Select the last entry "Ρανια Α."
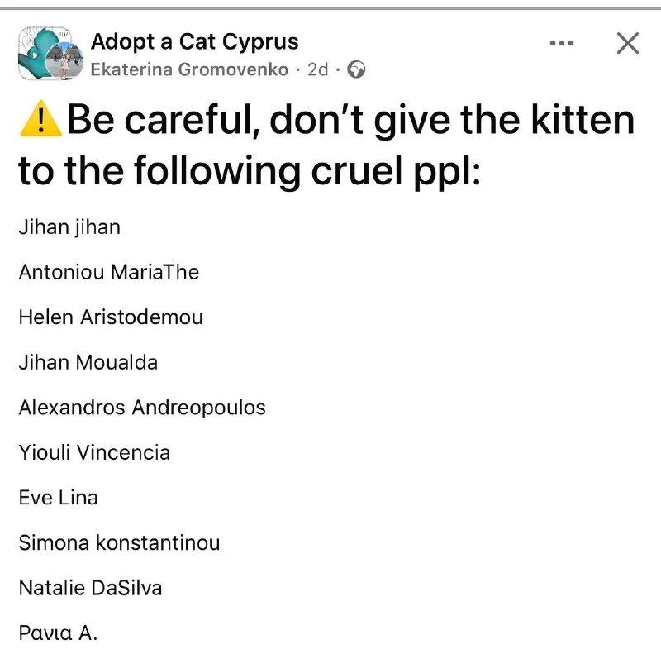Screen dimensions: 661x654 click(58, 633)
